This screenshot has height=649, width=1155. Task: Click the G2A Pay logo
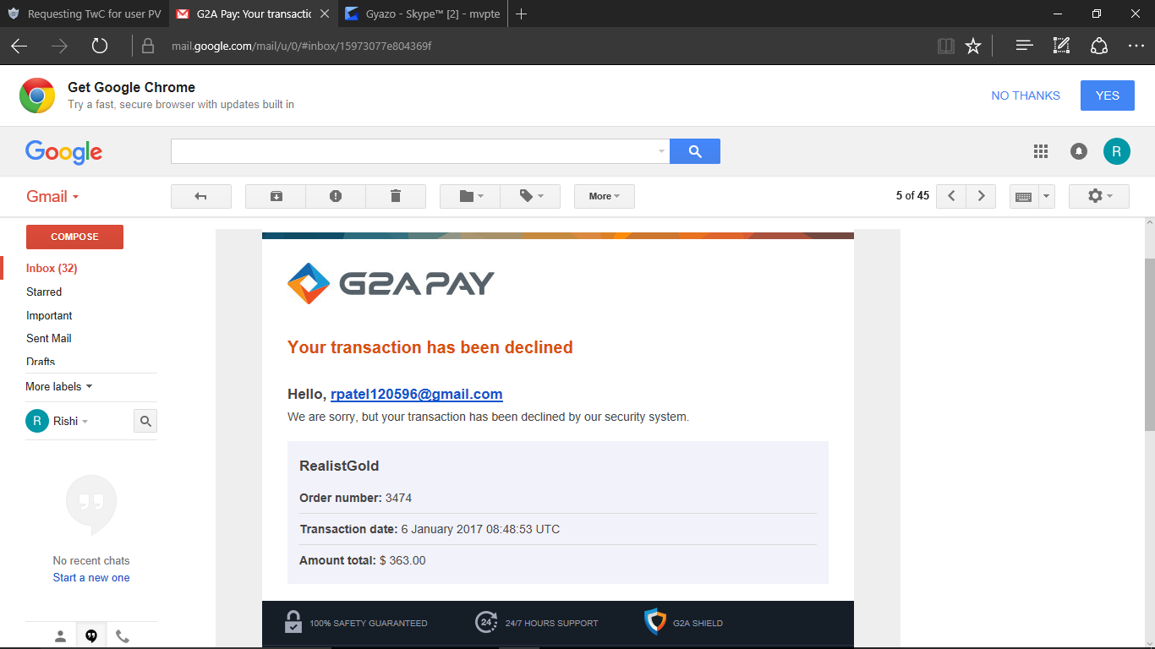391,283
